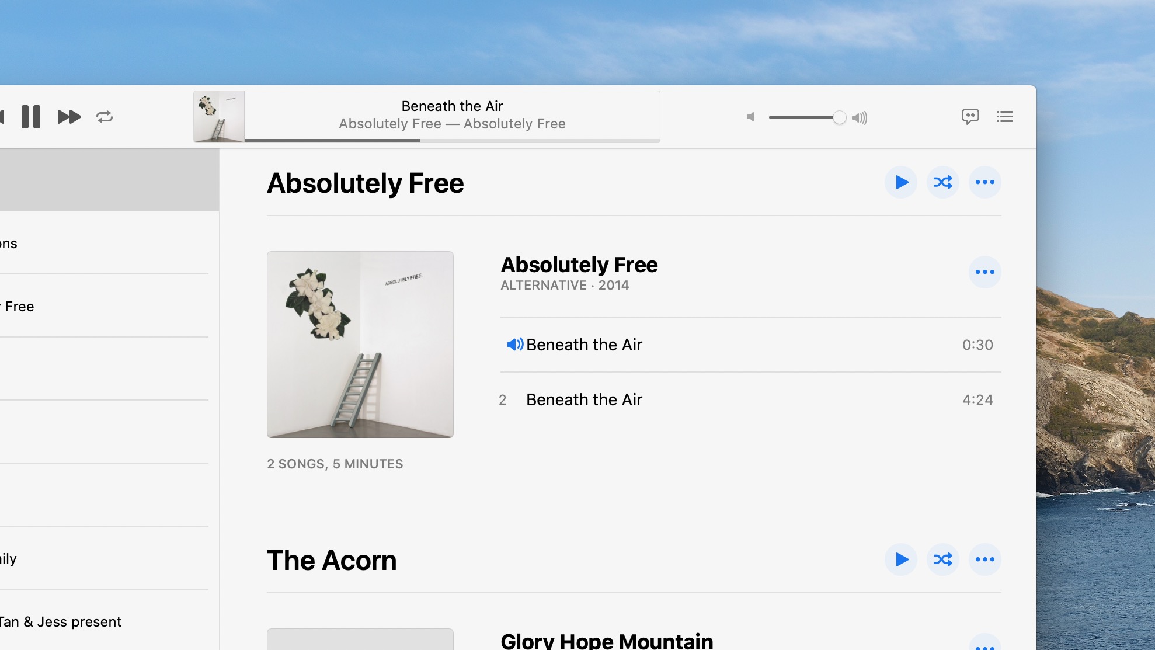
Task: Toggle repeat mode
Action: click(x=105, y=117)
